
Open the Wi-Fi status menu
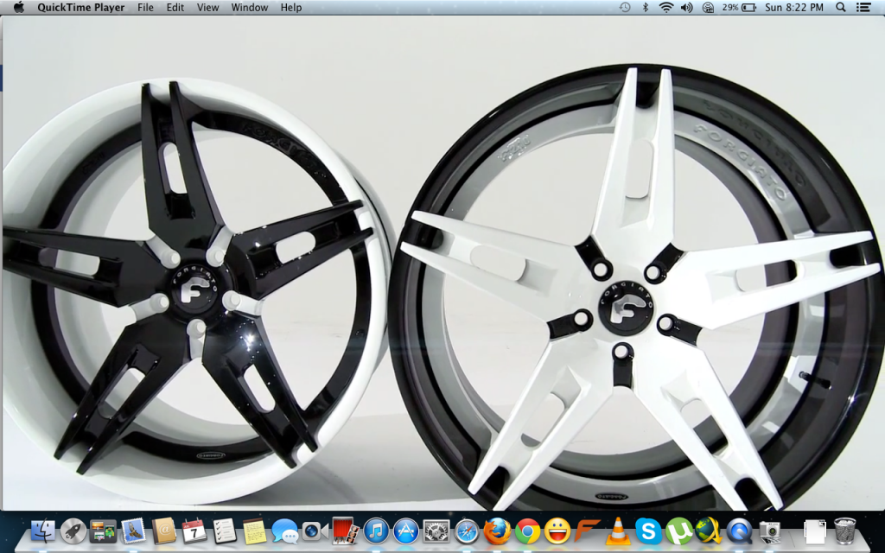click(666, 7)
